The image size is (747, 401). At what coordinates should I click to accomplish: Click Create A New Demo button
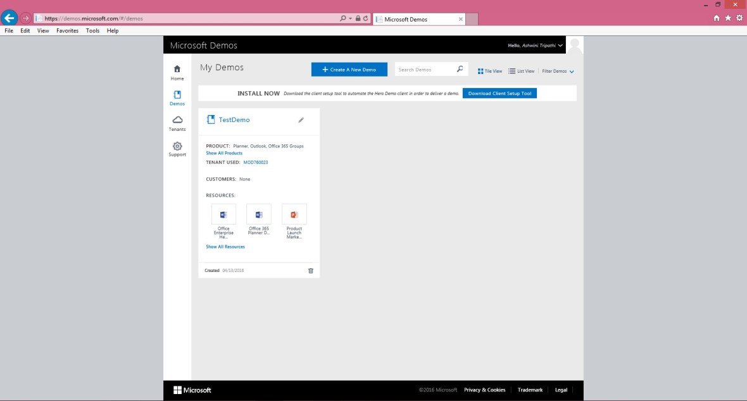(349, 70)
